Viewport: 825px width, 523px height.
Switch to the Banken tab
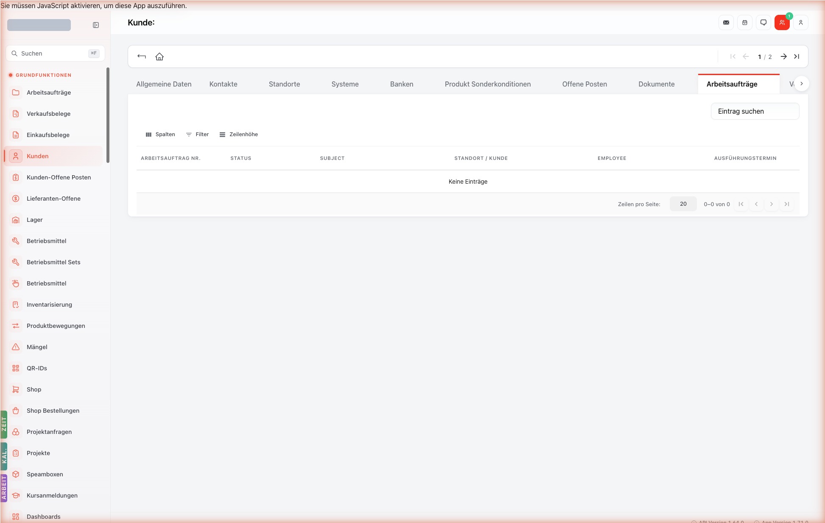(x=402, y=84)
